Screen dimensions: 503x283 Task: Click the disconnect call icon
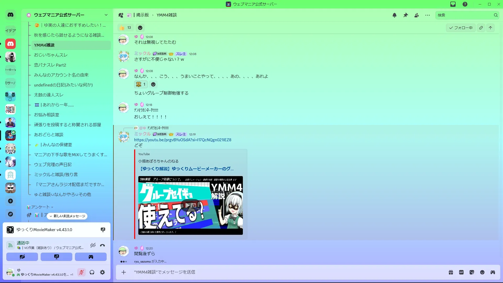click(x=102, y=246)
